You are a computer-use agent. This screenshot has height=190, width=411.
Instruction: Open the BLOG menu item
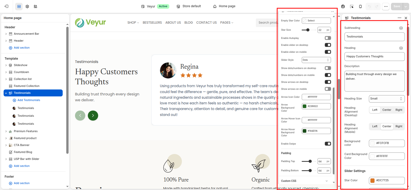189,23
